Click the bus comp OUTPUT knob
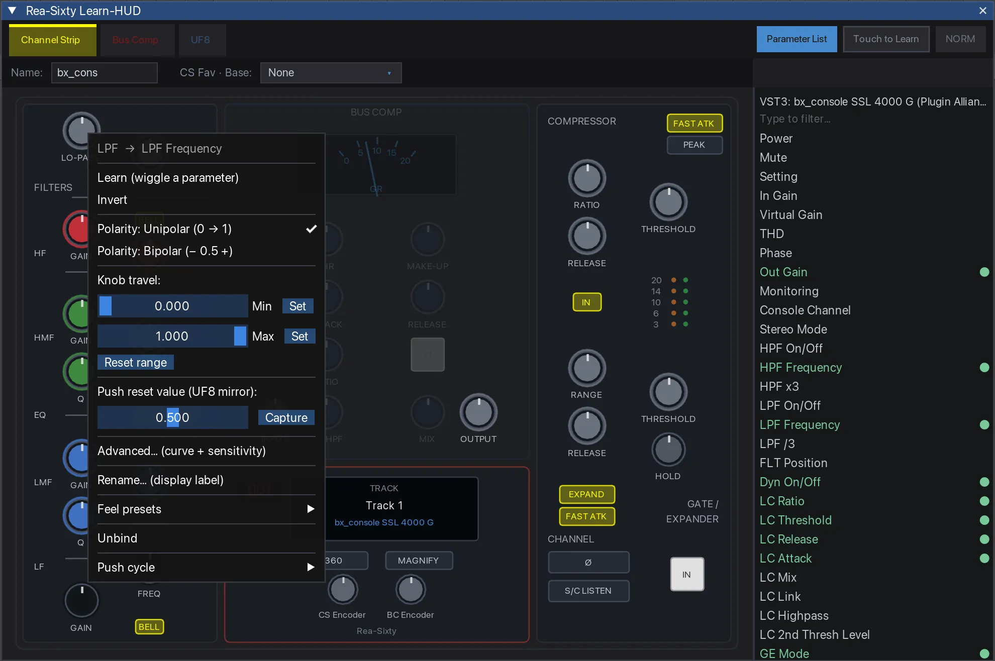The image size is (995, 661). (478, 412)
